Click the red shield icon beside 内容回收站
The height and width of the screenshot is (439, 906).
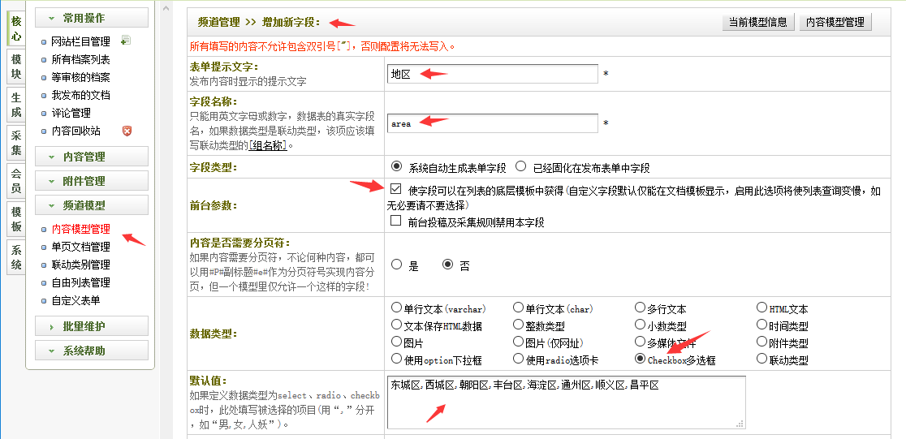pos(126,131)
